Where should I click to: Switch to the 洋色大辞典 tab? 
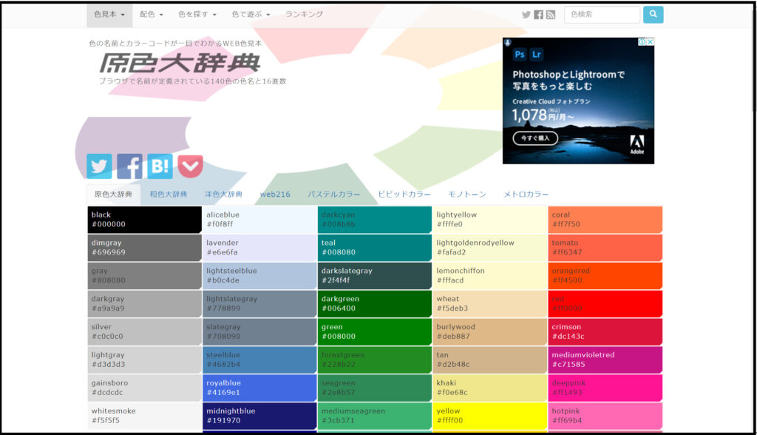pyautogui.click(x=223, y=195)
